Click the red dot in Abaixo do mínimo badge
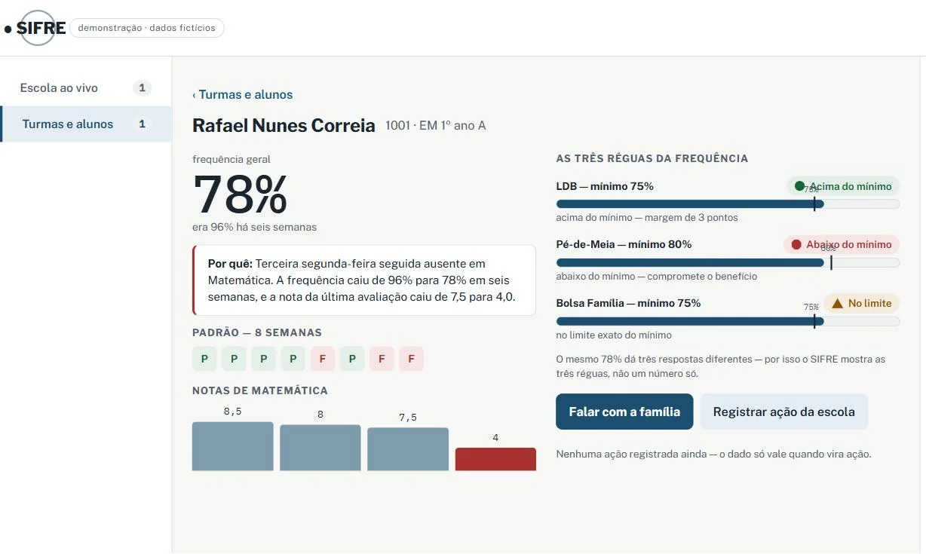This screenshot has width=926, height=554. tap(796, 244)
